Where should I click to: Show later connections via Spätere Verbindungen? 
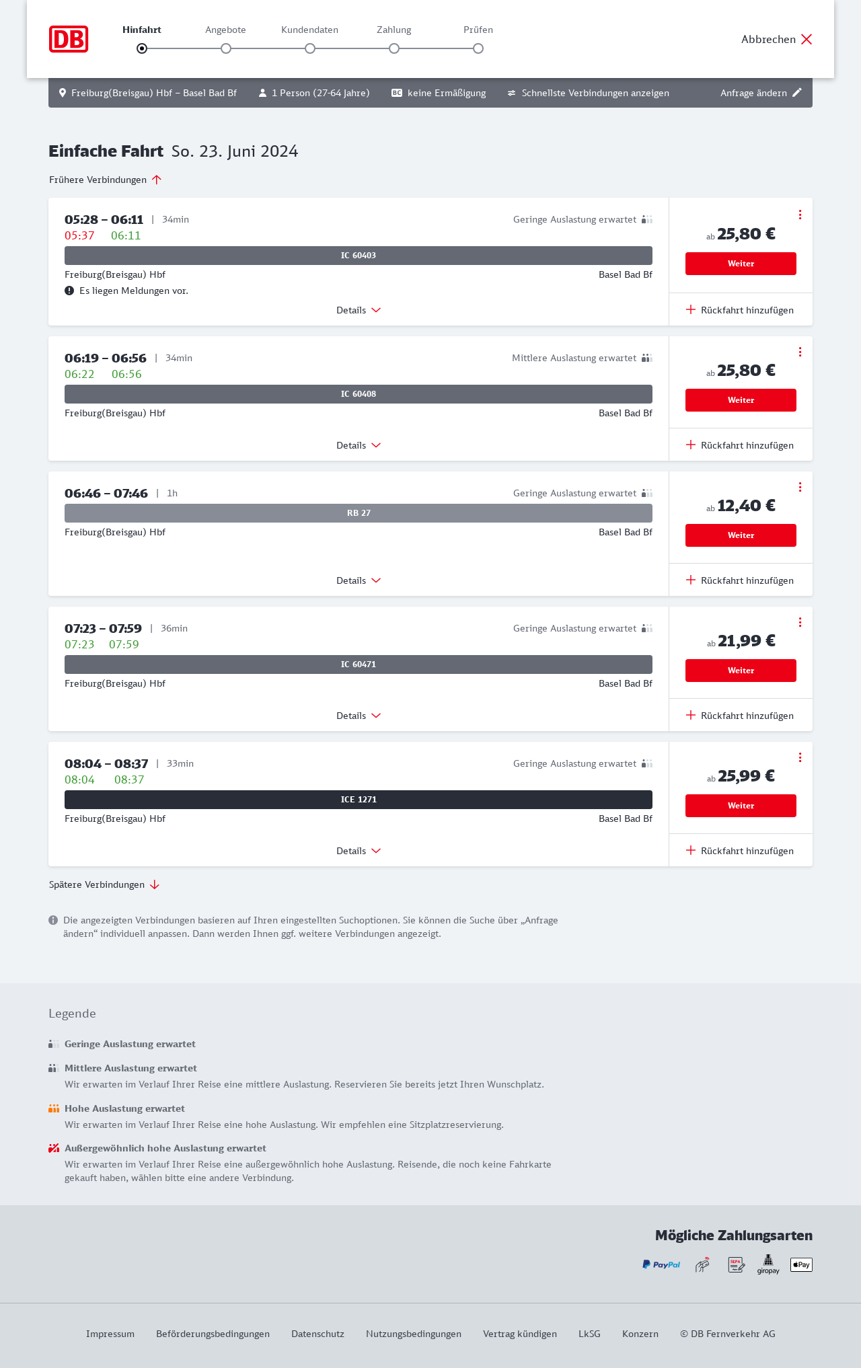104,884
